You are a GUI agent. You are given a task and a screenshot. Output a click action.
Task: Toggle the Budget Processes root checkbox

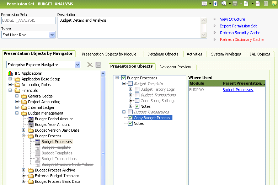(123, 78)
